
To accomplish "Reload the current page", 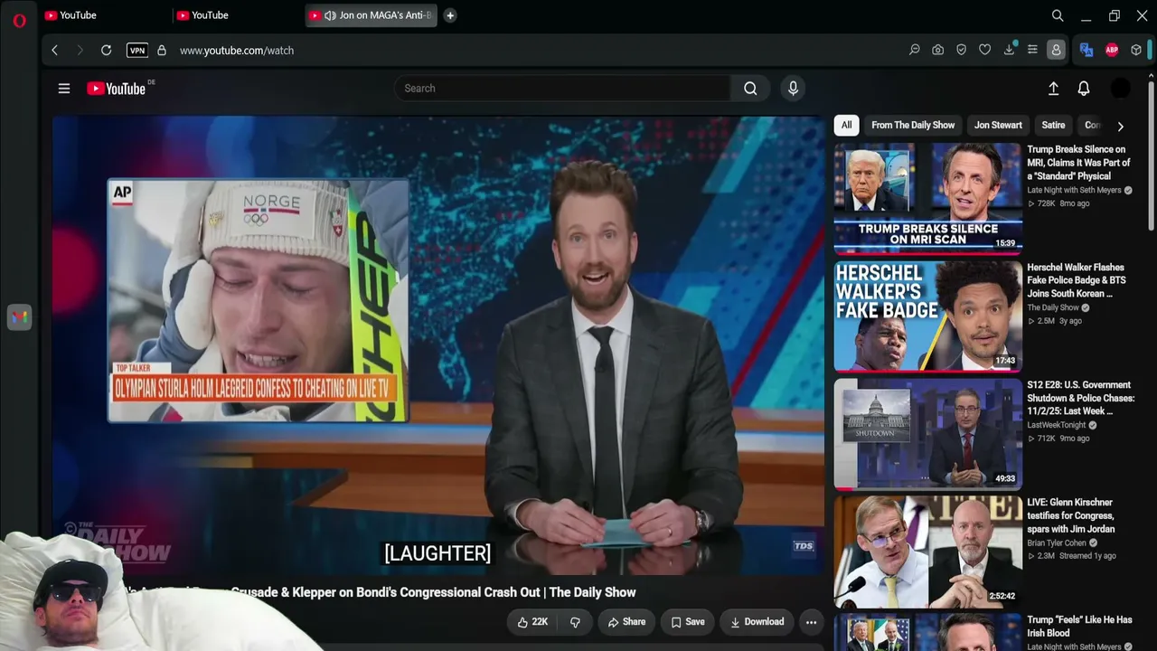I will click(106, 51).
